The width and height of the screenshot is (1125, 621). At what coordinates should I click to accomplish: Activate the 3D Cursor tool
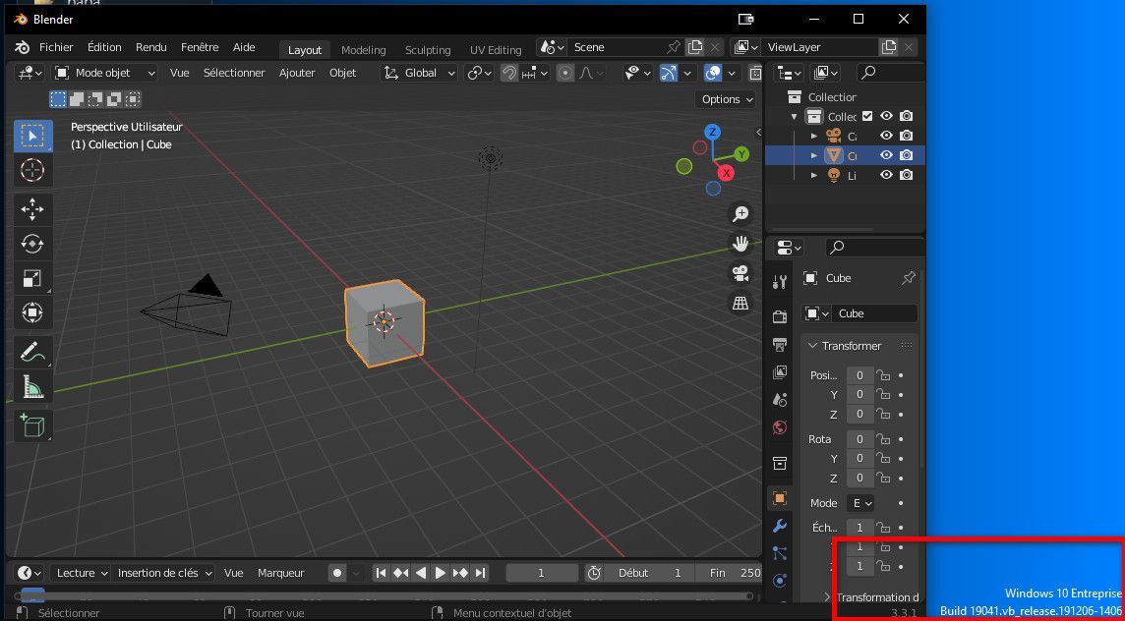pyautogui.click(x=32, y=170)
